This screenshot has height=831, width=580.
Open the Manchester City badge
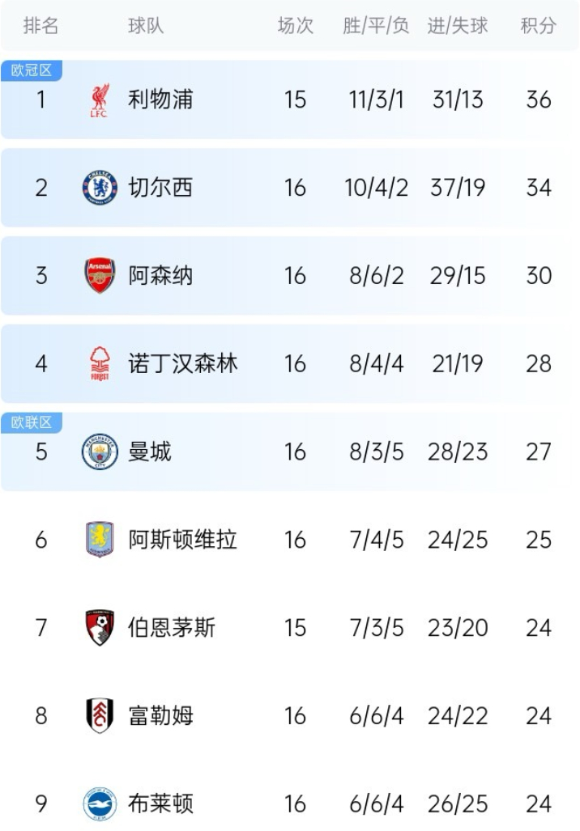click(x=100, y=452)
